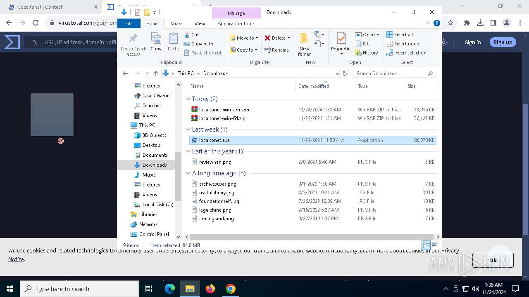Screen dimensions: 529x297
Task: Click Paste shortcut in ribbon
Action: point(203,53)
